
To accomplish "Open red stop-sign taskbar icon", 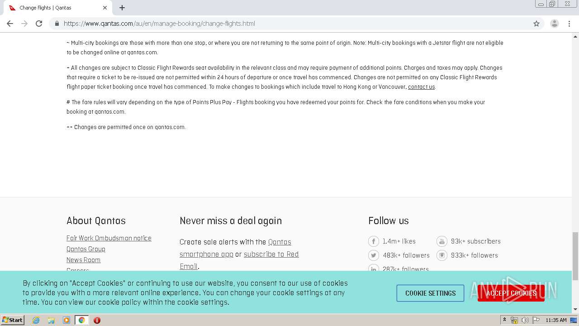I will (x=97, y=320).
